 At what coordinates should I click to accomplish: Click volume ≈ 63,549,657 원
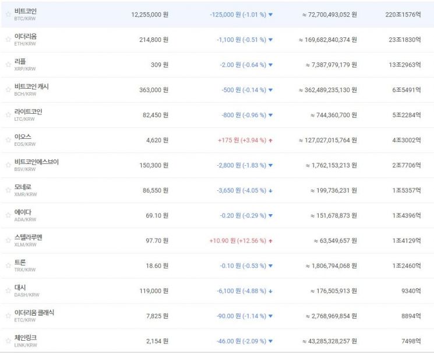coord(335,241)
